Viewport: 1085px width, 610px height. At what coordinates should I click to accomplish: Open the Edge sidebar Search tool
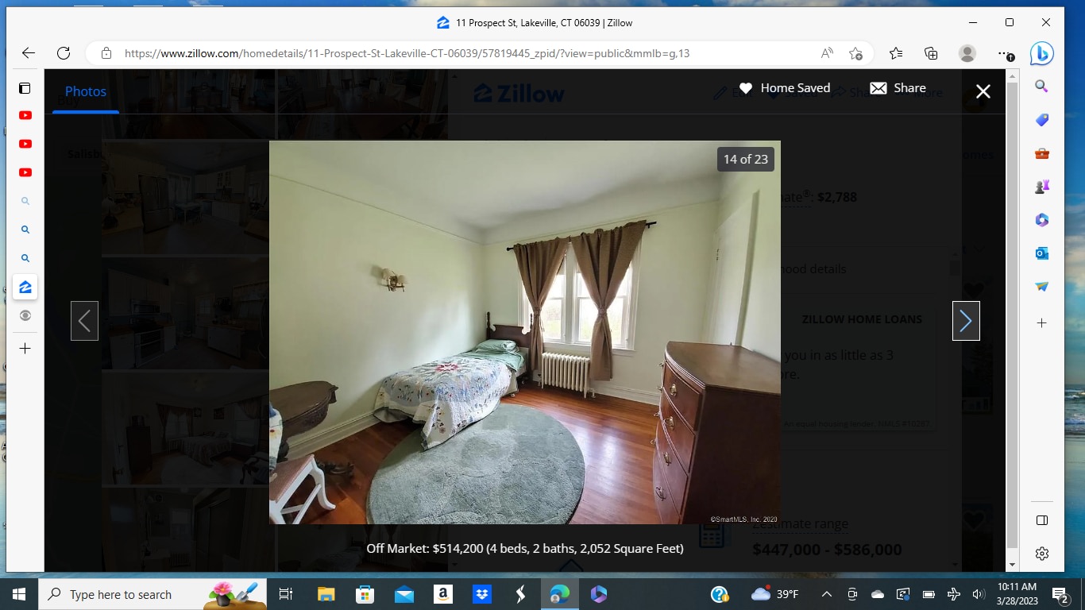point(1042,87)
